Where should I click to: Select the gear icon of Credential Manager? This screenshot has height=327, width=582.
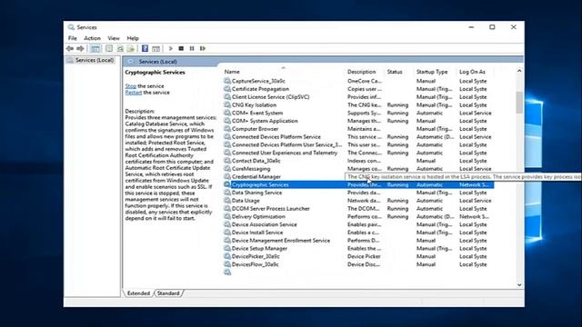coord(227,176)
